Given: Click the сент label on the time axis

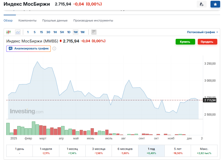Looking at the screenshot, I should (142, 138).
